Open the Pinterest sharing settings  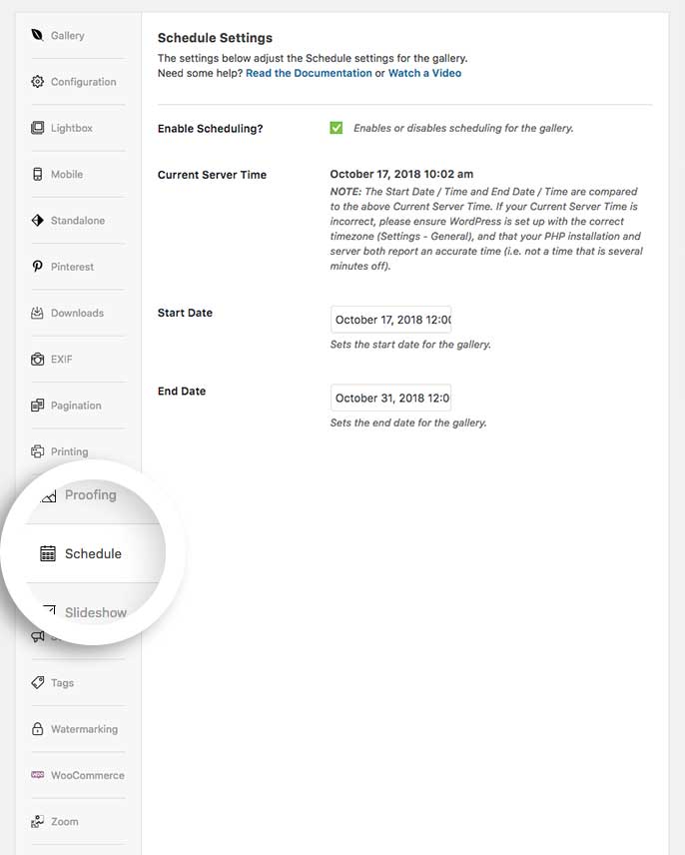click(70, 267)
